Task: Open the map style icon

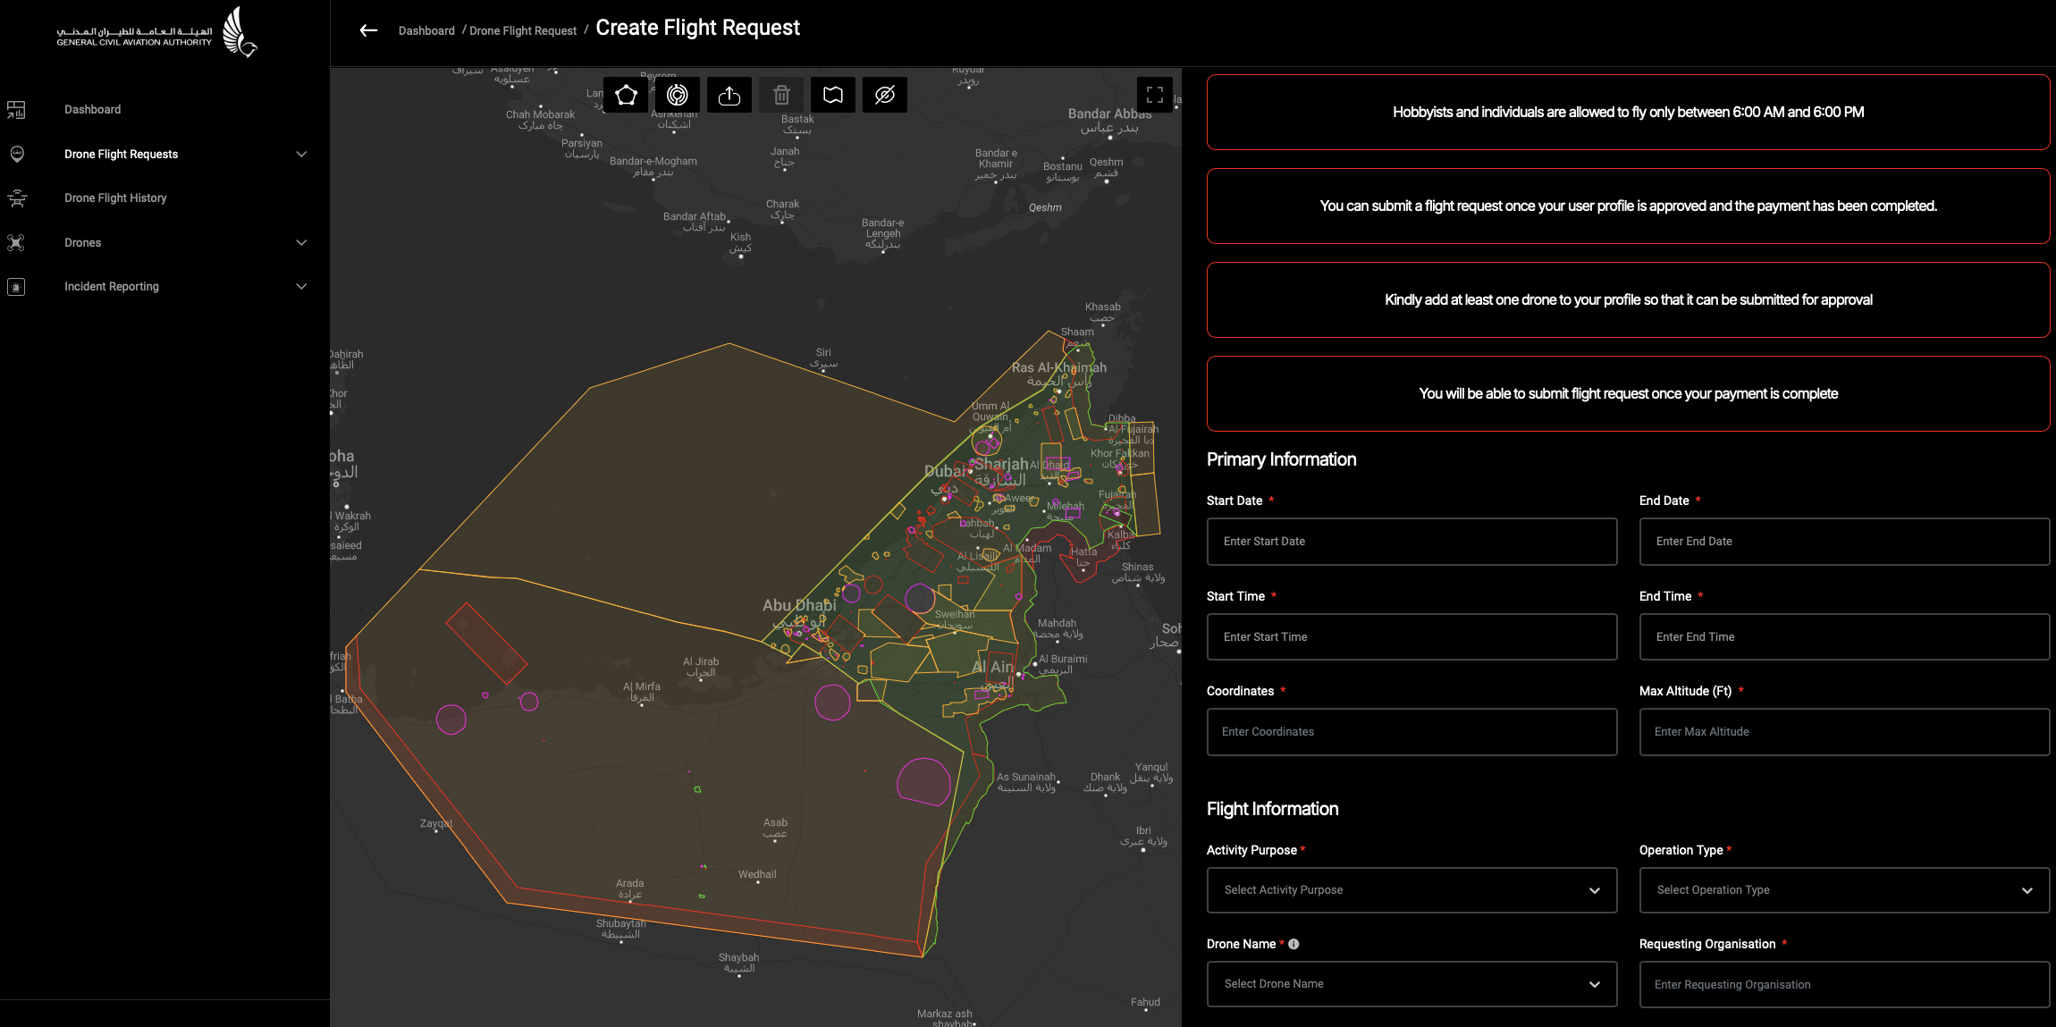Action: (x=833, y=95)
